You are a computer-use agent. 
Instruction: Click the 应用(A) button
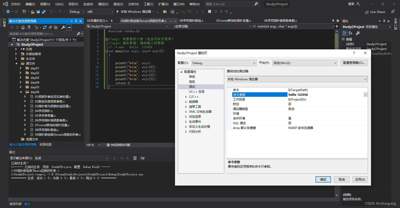360,180
